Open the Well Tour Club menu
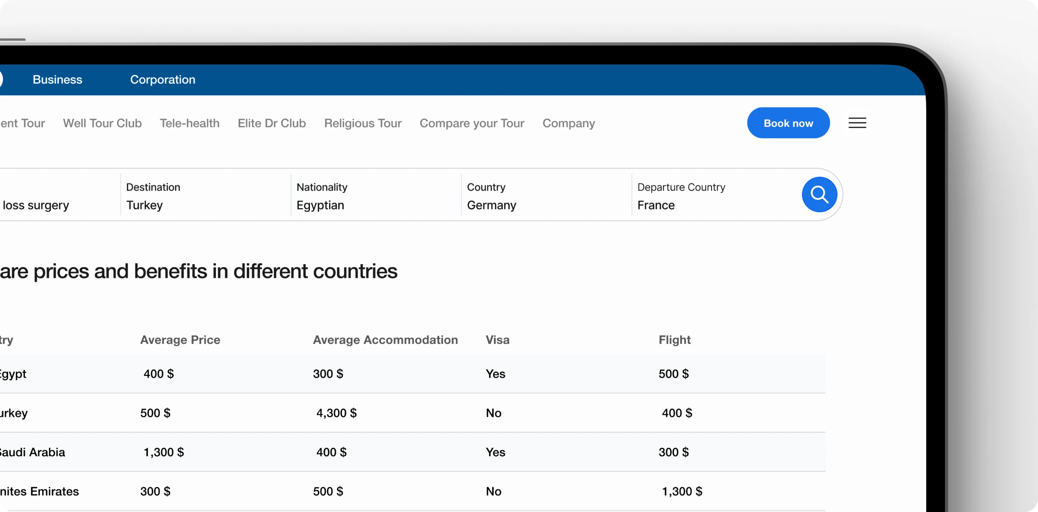This screenshot has width=1038, height=512. click(x=102, y=123)
